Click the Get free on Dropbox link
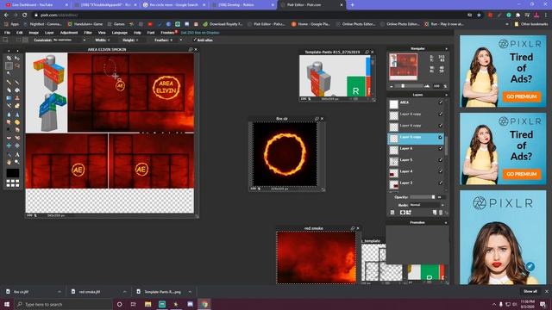Viewport: 552px width, 310px height. point(200,33)
